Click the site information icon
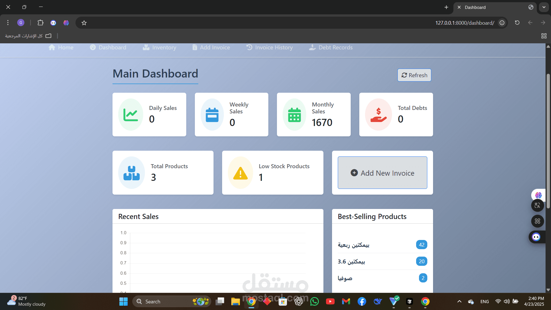 [502, 23]
